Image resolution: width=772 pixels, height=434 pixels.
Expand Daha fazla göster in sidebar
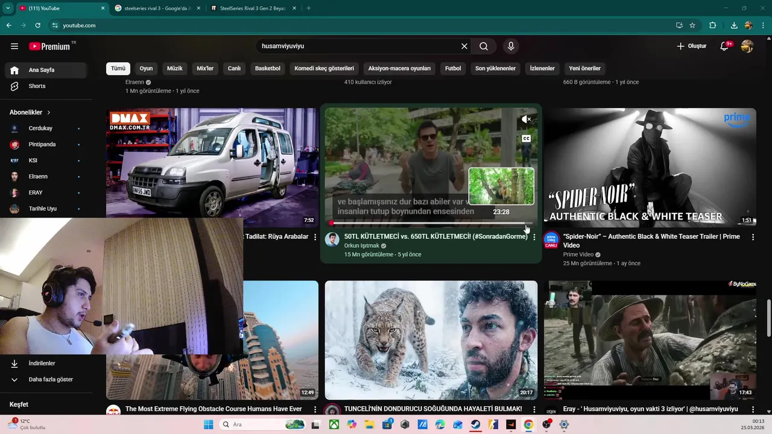point(46,380)
